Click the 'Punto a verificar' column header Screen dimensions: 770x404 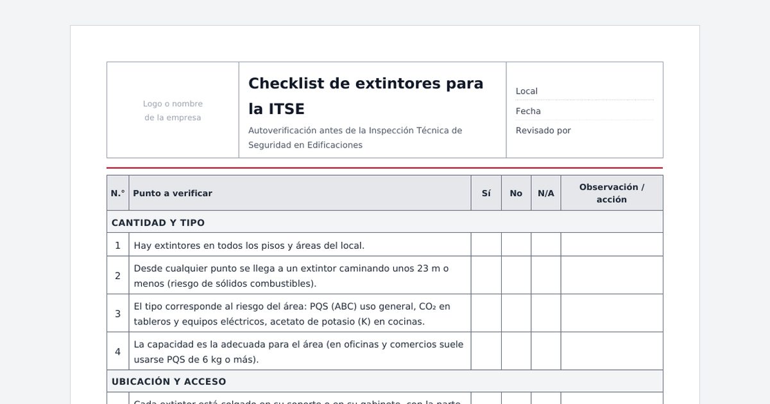pos(300,193)
